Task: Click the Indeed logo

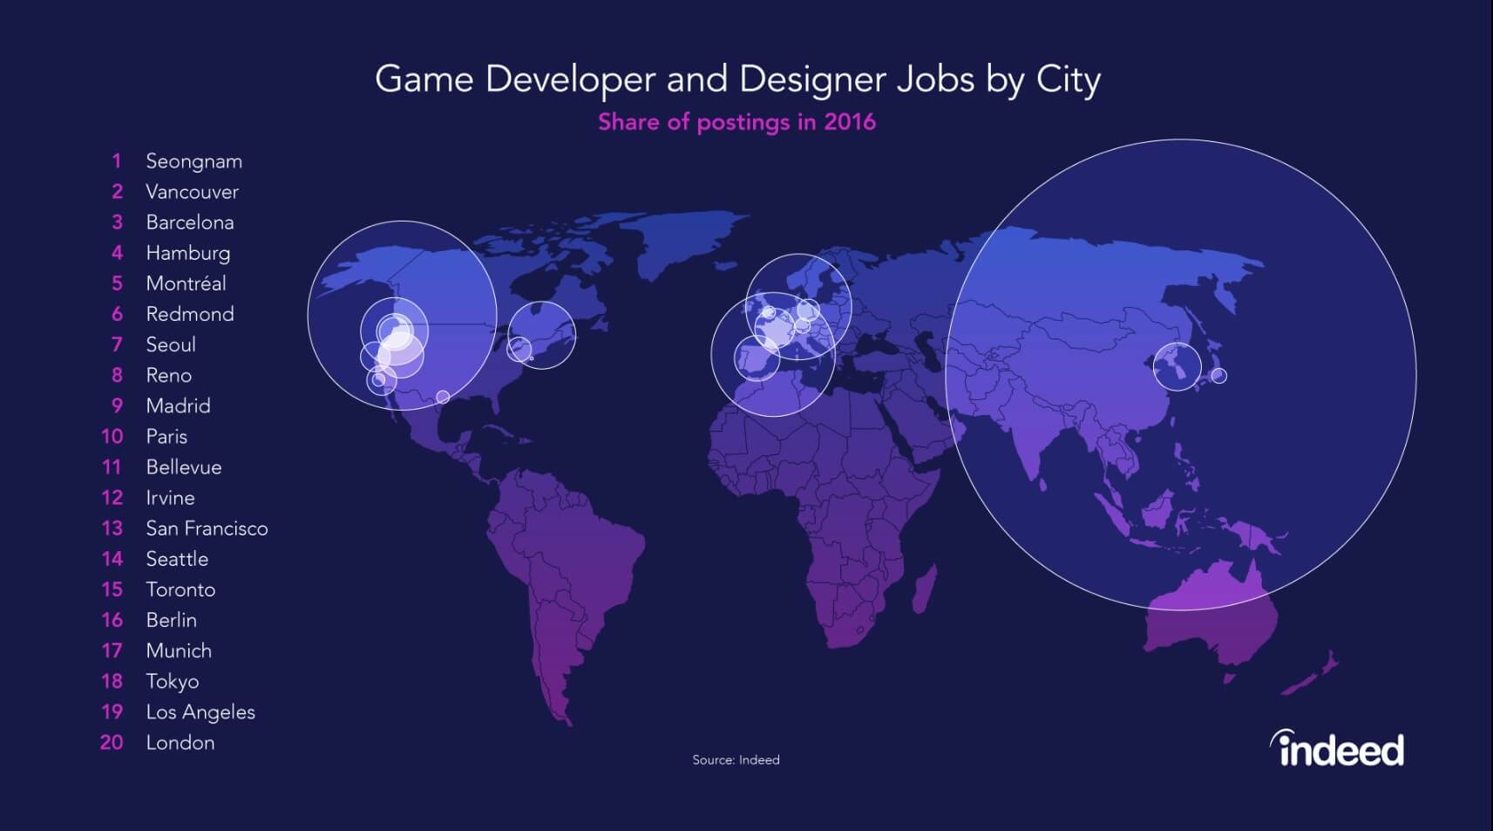Action: tap(1337, 748)
